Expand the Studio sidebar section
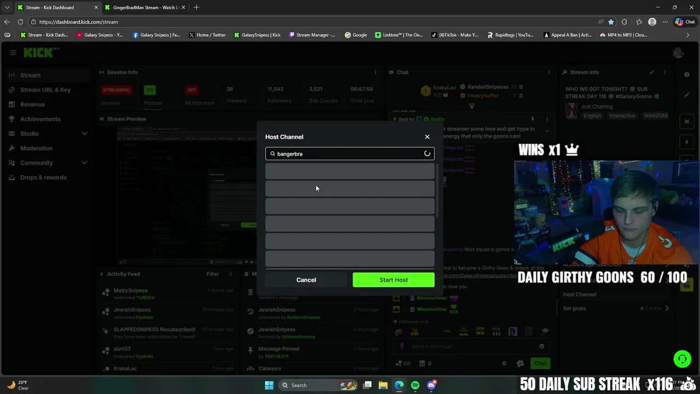Screen dimensions: 700x394 (x=48, y=134)
